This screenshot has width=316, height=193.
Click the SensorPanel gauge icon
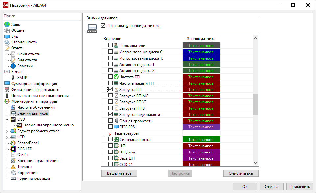tap(13, 143)
